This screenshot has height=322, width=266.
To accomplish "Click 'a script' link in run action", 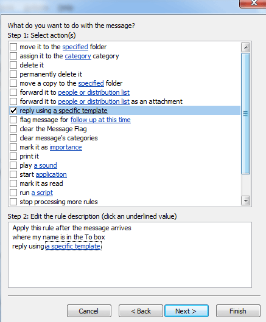I will pyautogui.click(x=42, y=193).
